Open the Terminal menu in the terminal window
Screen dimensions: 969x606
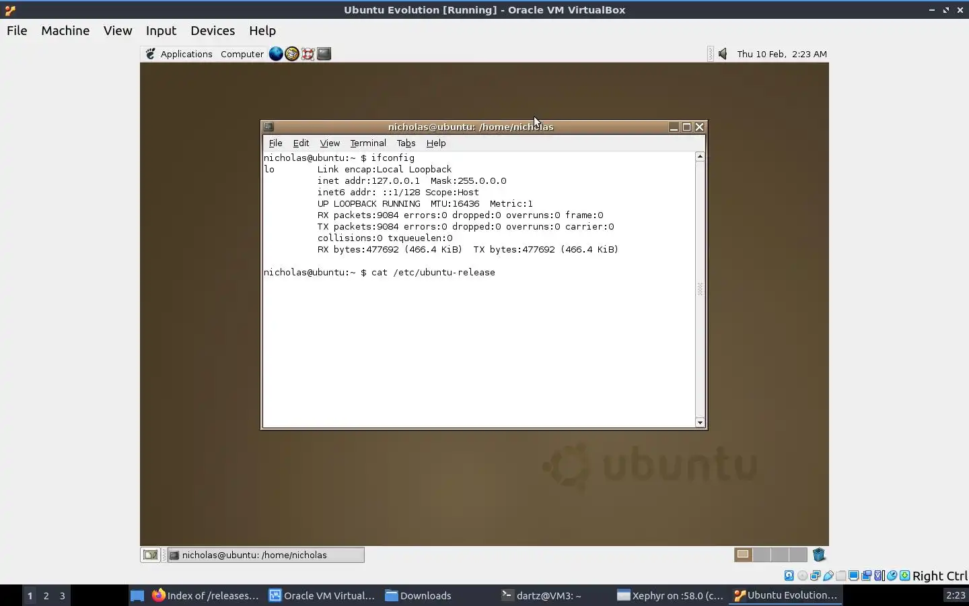coord(368,143)
